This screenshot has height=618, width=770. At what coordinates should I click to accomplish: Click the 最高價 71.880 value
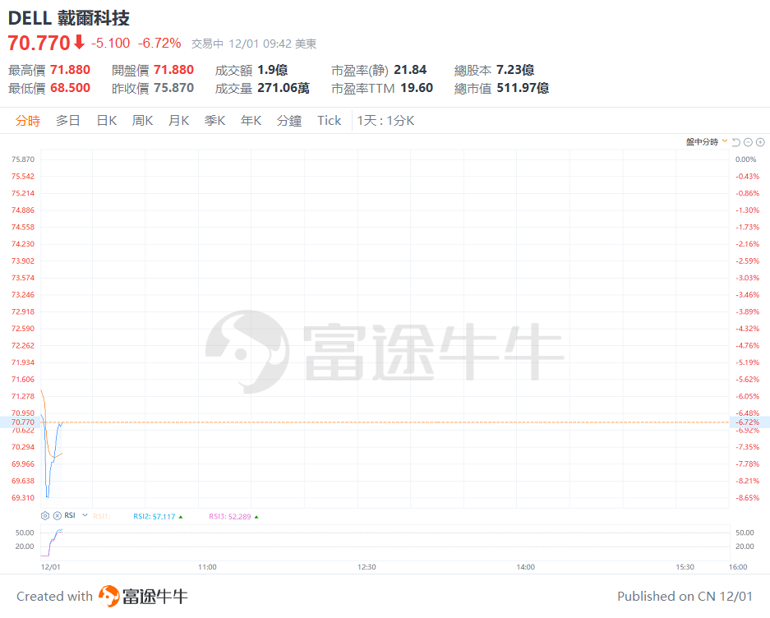click(70, 70)
